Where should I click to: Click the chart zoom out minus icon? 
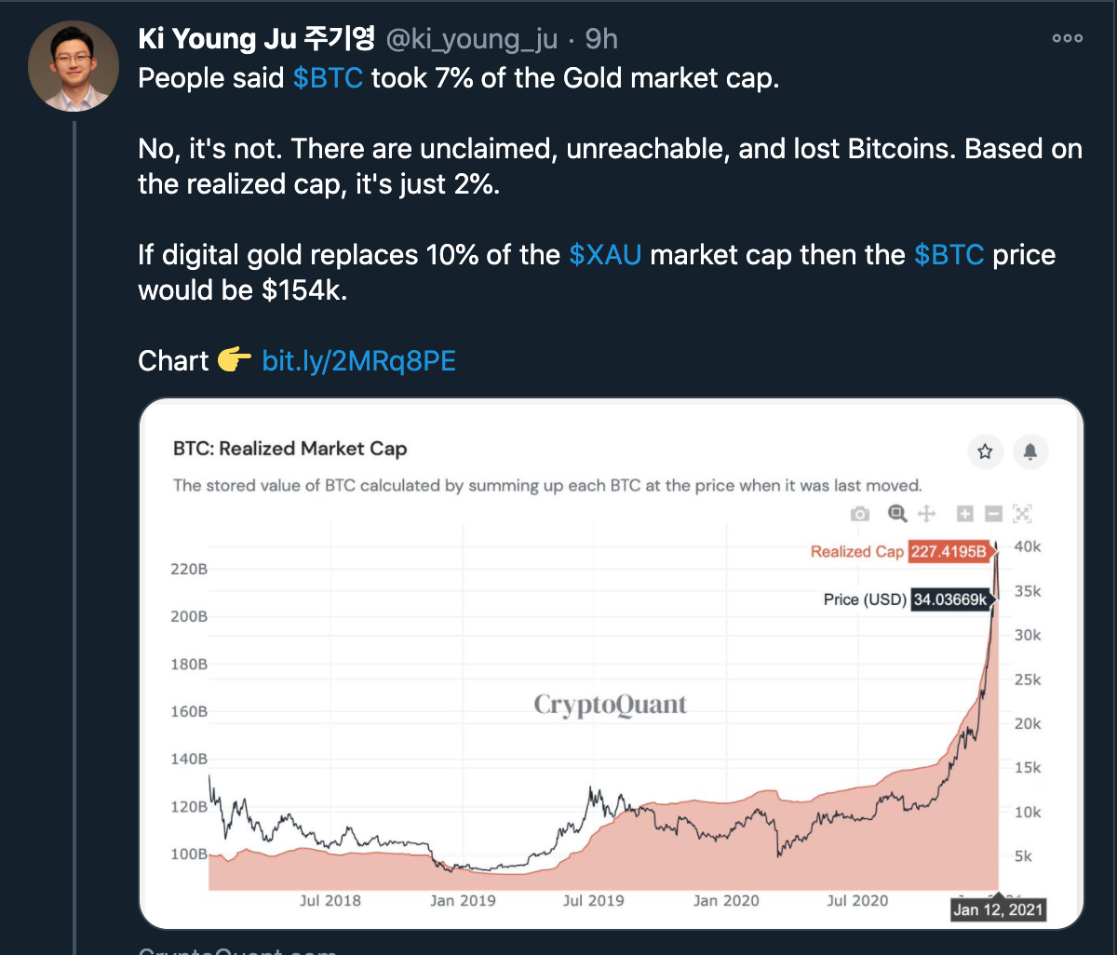[x=993, y=514]
